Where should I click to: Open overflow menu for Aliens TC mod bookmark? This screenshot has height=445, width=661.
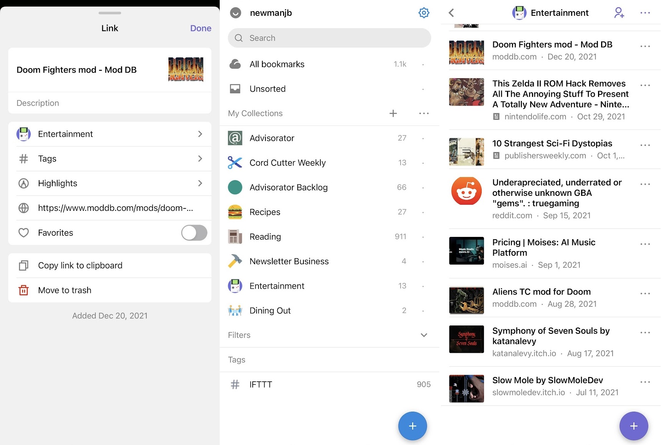(x=645, y=293)
